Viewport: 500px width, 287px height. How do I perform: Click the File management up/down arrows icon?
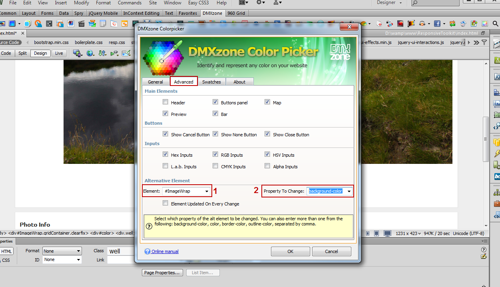click(x=102, y=53)
